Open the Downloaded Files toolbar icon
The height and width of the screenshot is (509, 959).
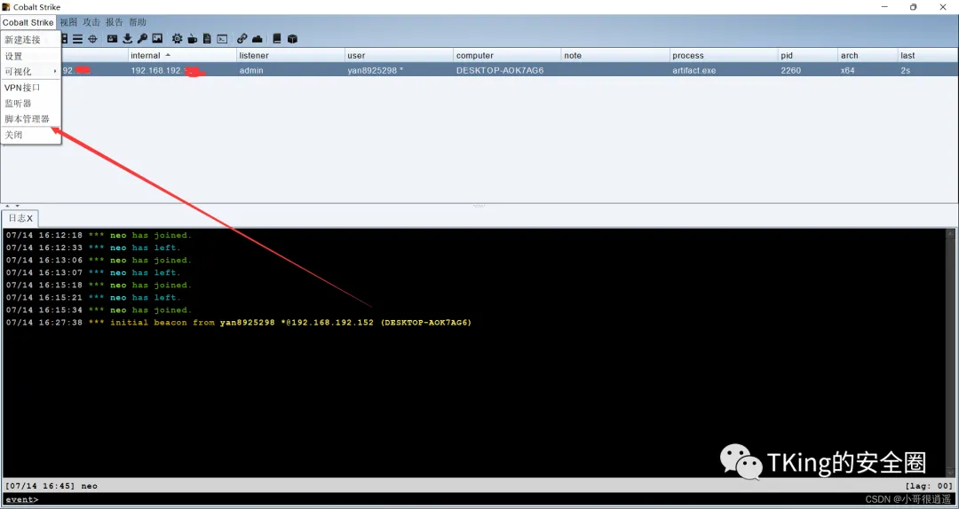point(127,39)
